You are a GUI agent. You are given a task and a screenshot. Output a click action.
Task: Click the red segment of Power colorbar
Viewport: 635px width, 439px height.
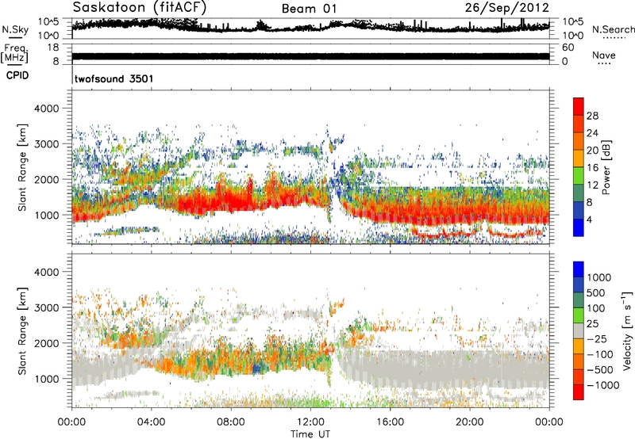(x=579, y=107)
